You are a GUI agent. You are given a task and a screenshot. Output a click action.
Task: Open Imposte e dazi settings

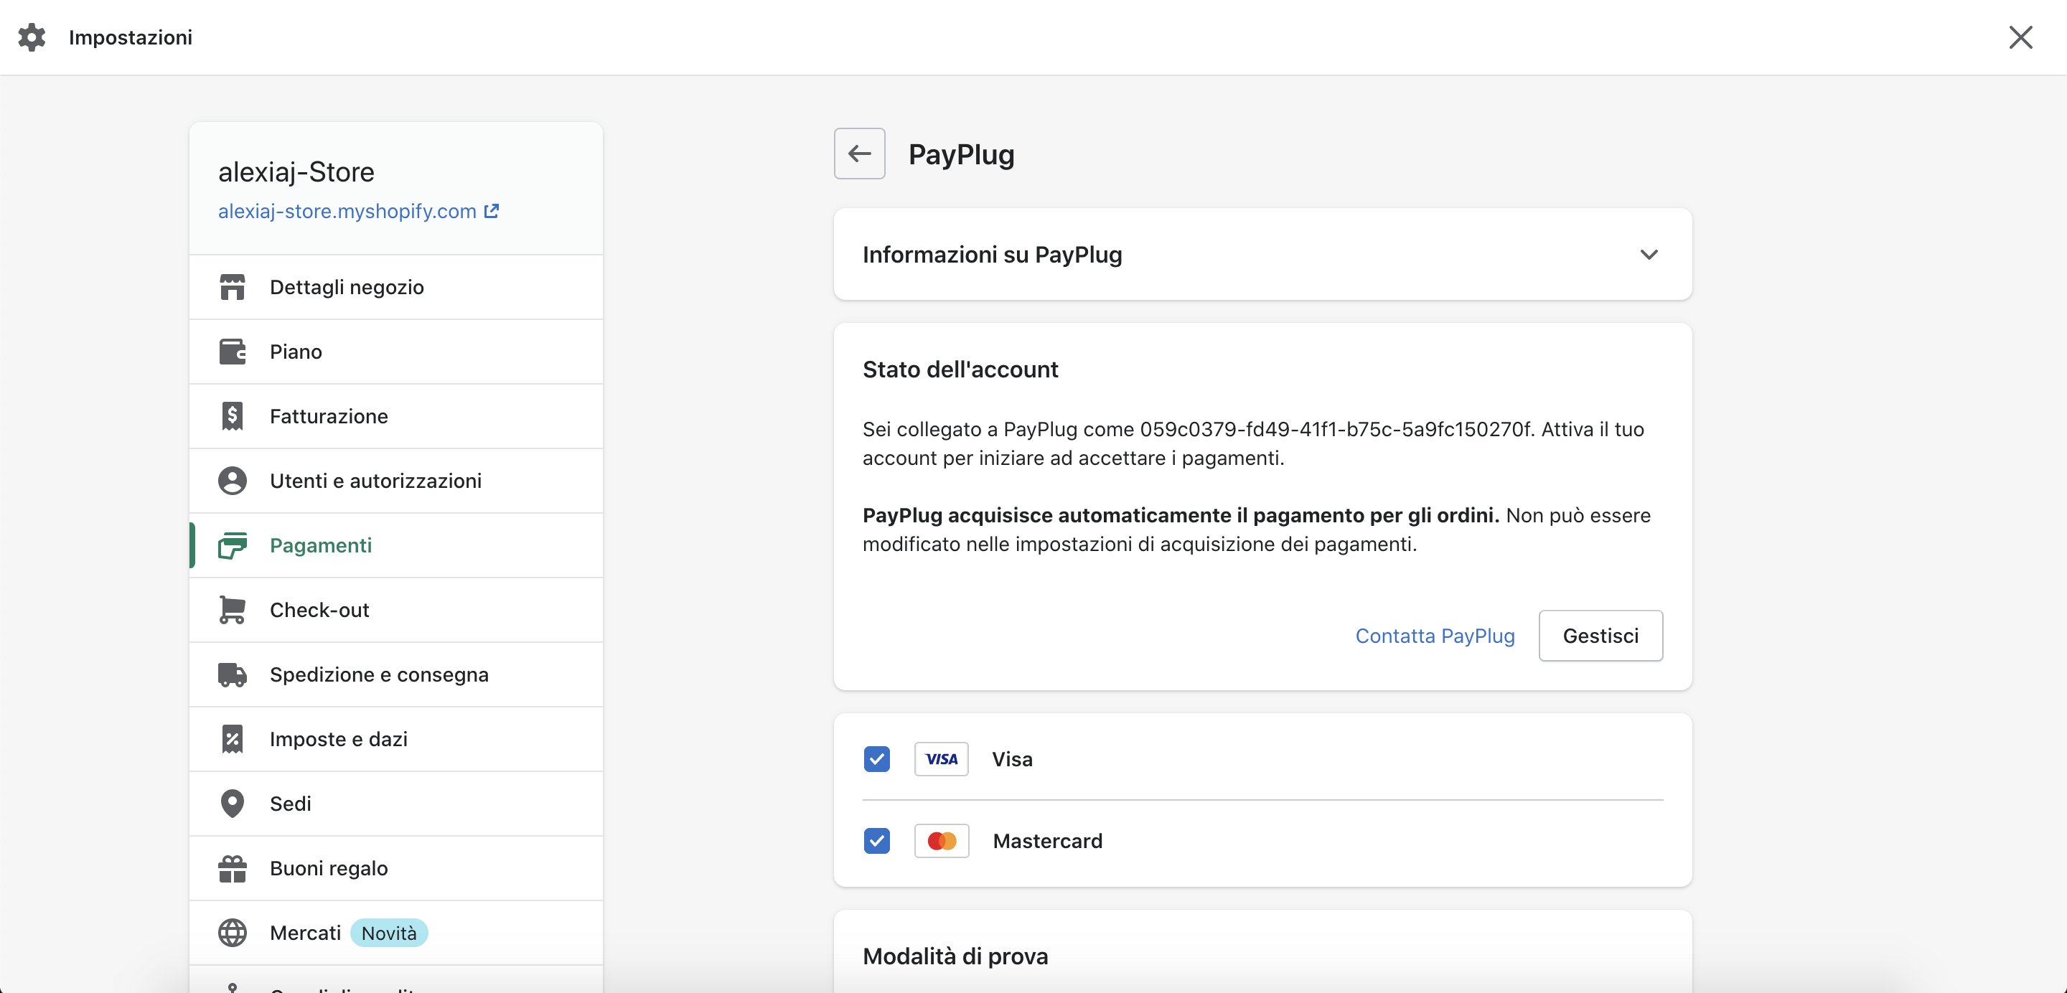396,739
